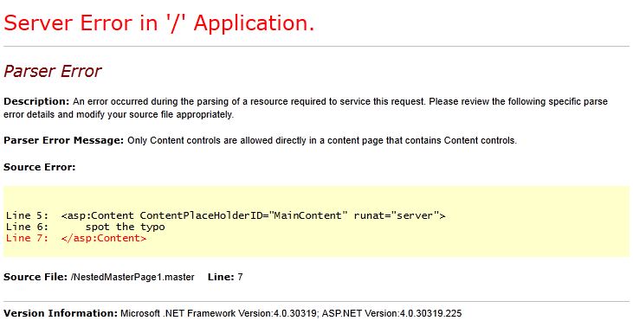Click the red 'Line 7:' line number label
The image size is (633, 327).
click(x=27, y=238)
